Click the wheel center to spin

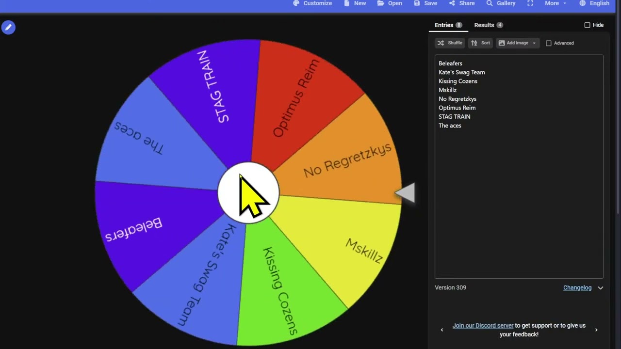pos(248,193)
